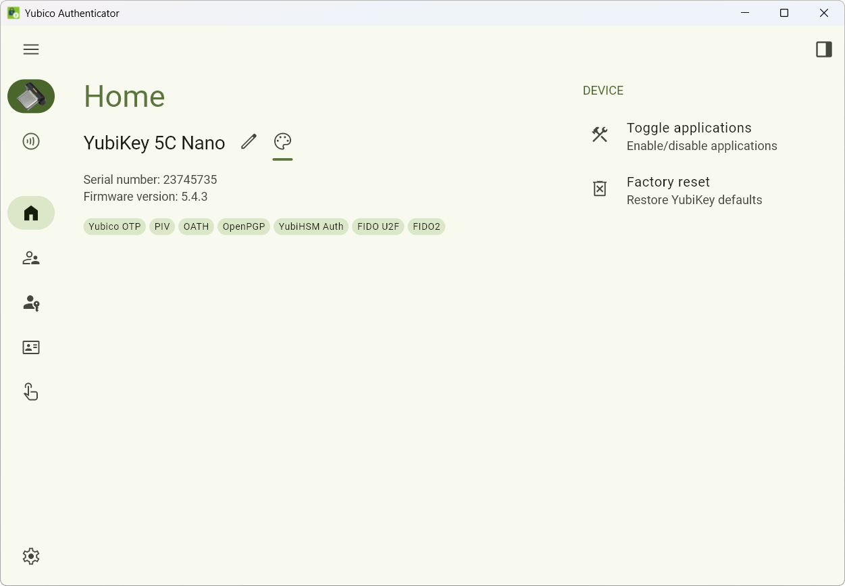
Task: Click the Factory reset trash icon
Action: [x=600, y=189]
